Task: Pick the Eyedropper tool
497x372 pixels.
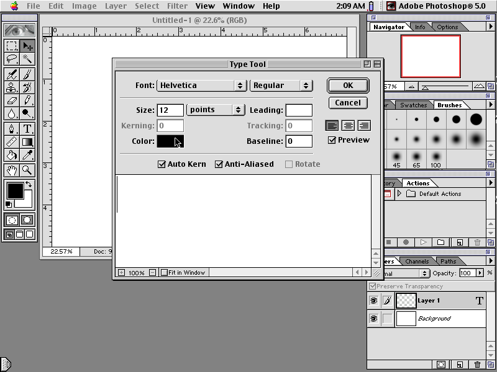Action: coord(27,155)
